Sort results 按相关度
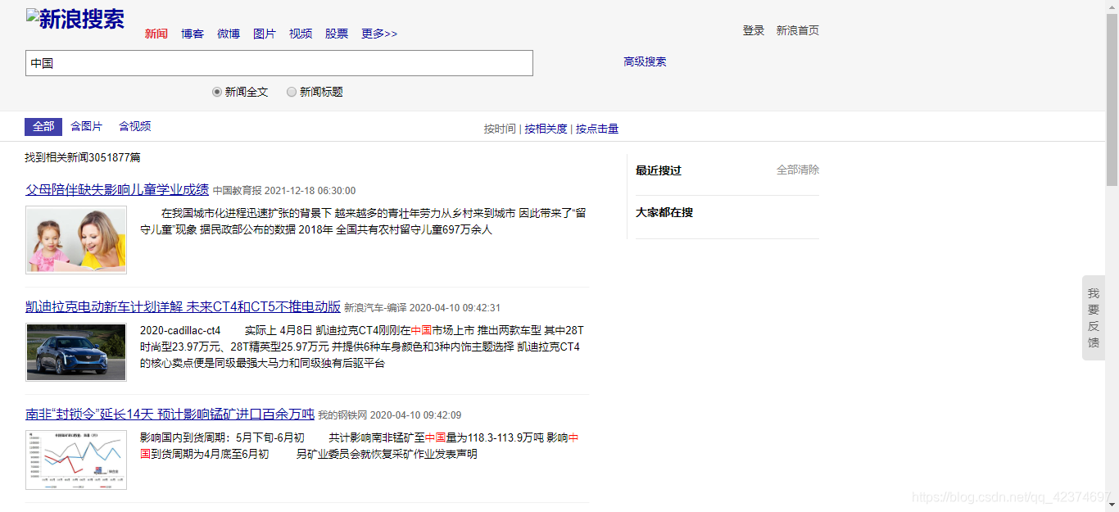This screenshot has height=512, width=1119. [546, 129]
